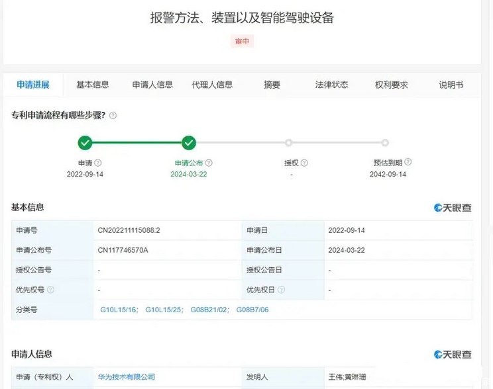
Task: Open the 代理人信息 tab
Action: [x=212, y=85]
